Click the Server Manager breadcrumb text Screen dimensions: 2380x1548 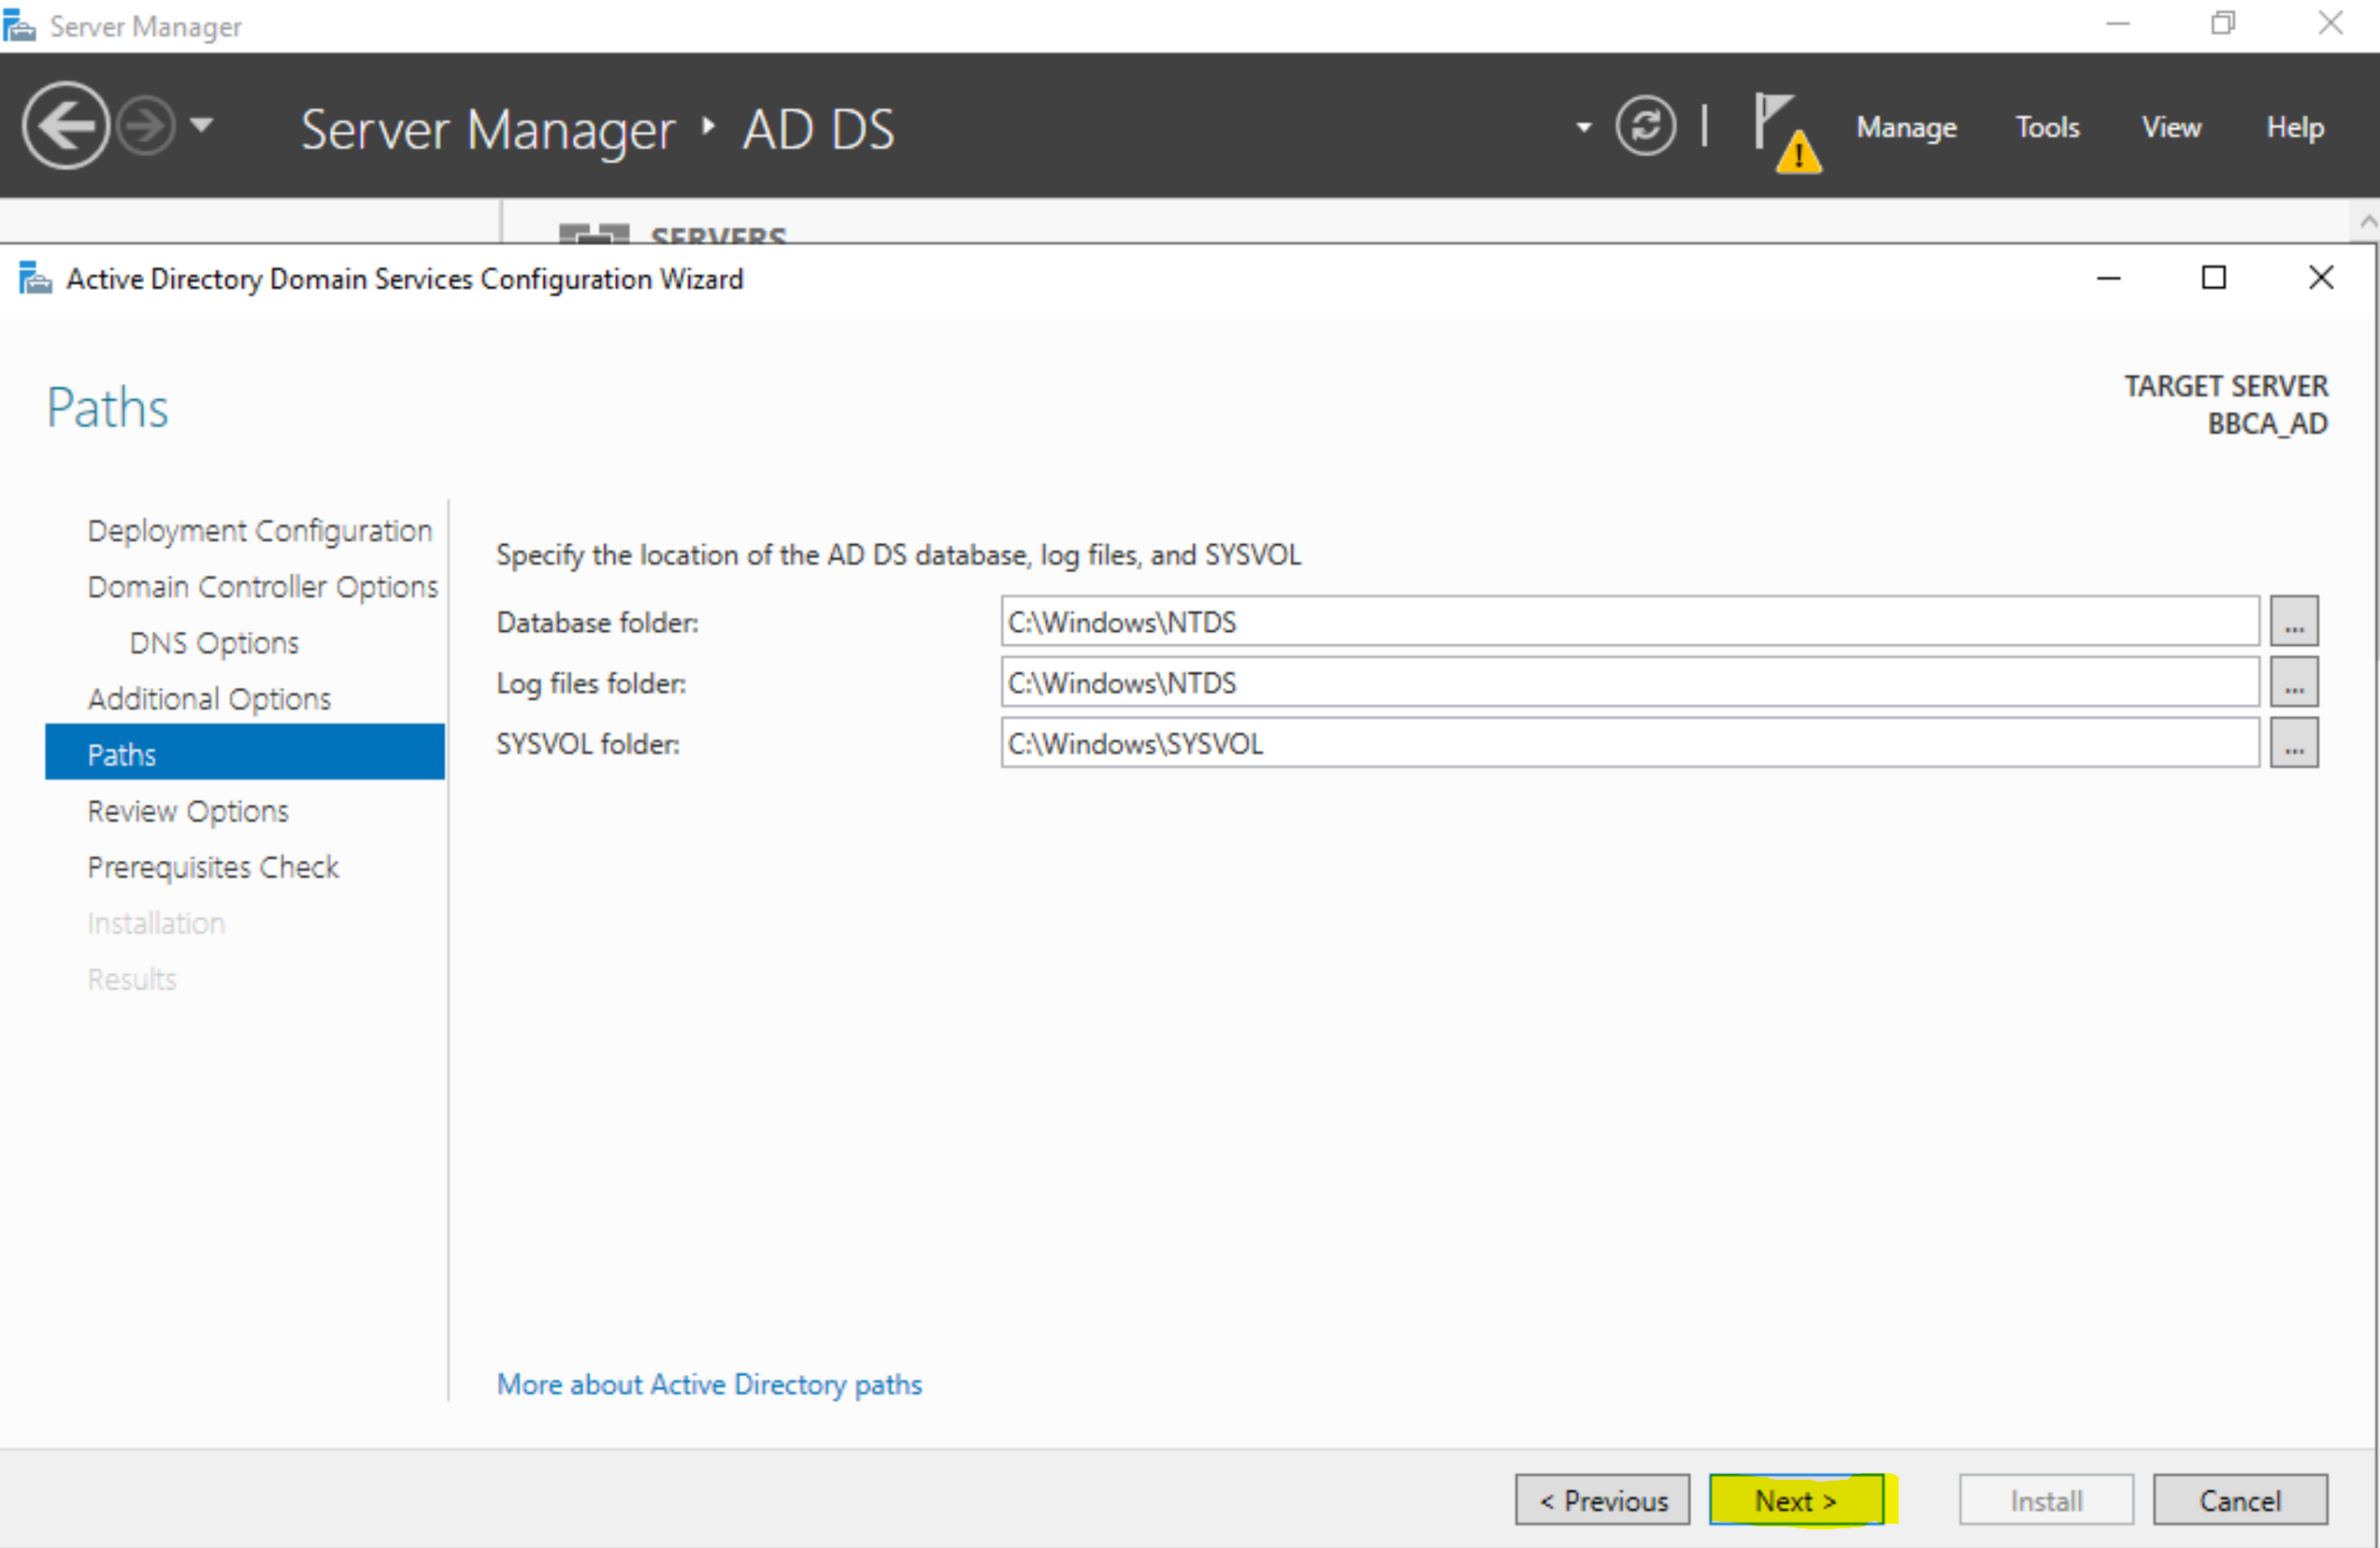click(488, 130)
